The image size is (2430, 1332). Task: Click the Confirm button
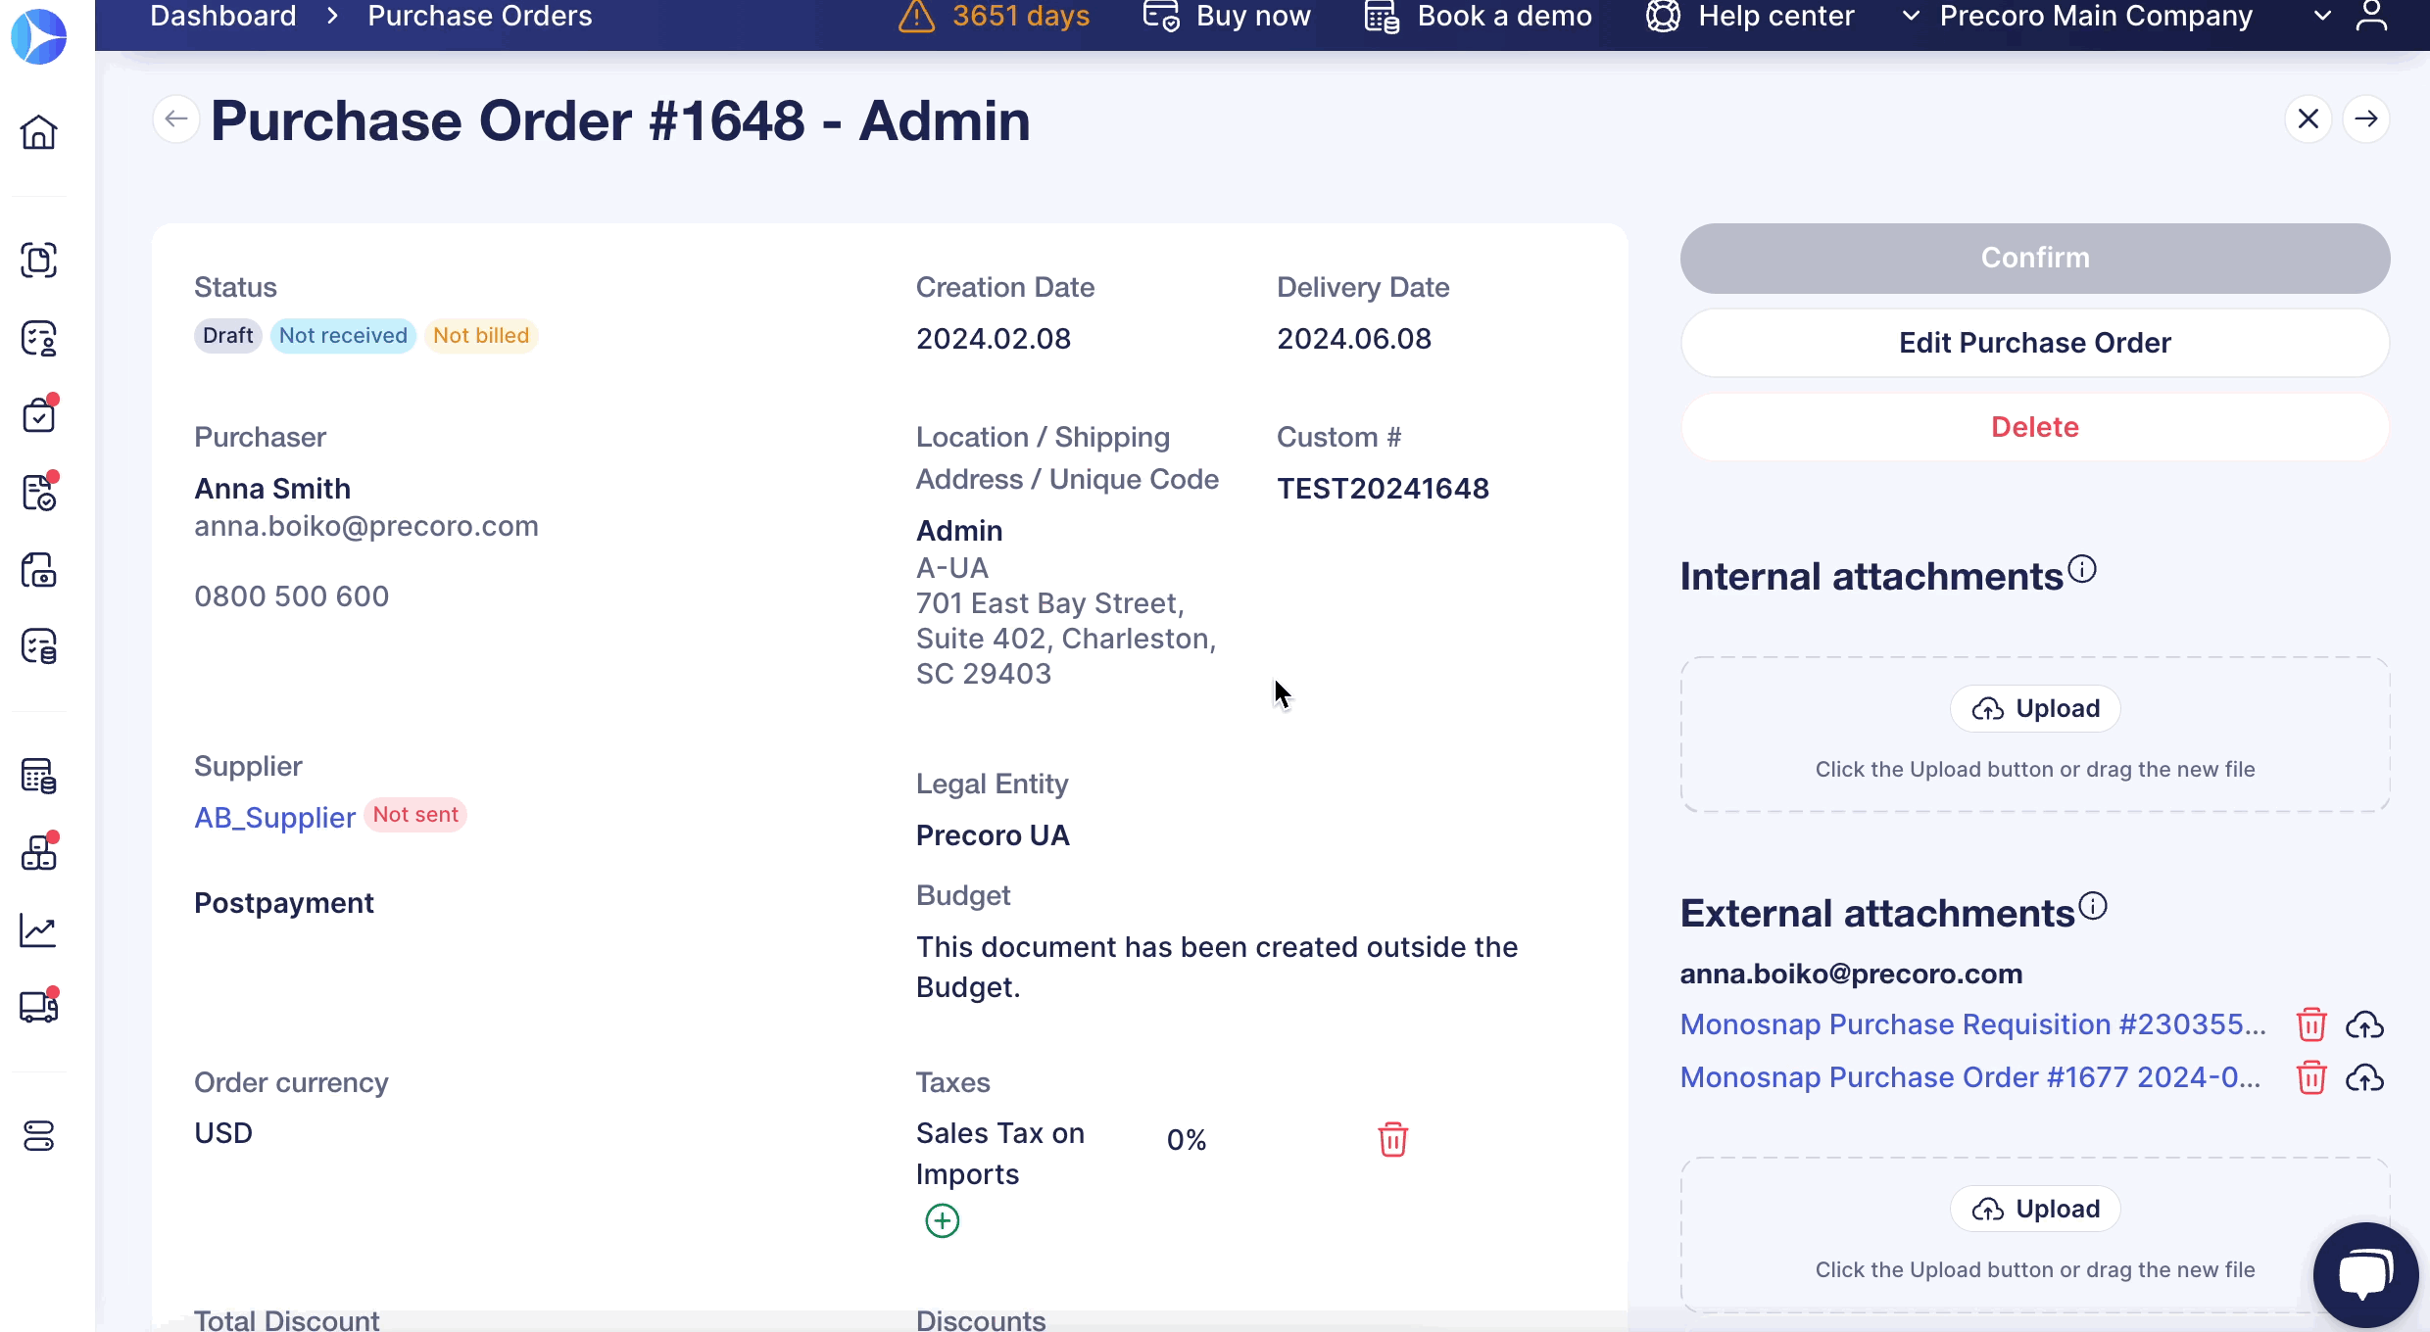(2035, 259)
